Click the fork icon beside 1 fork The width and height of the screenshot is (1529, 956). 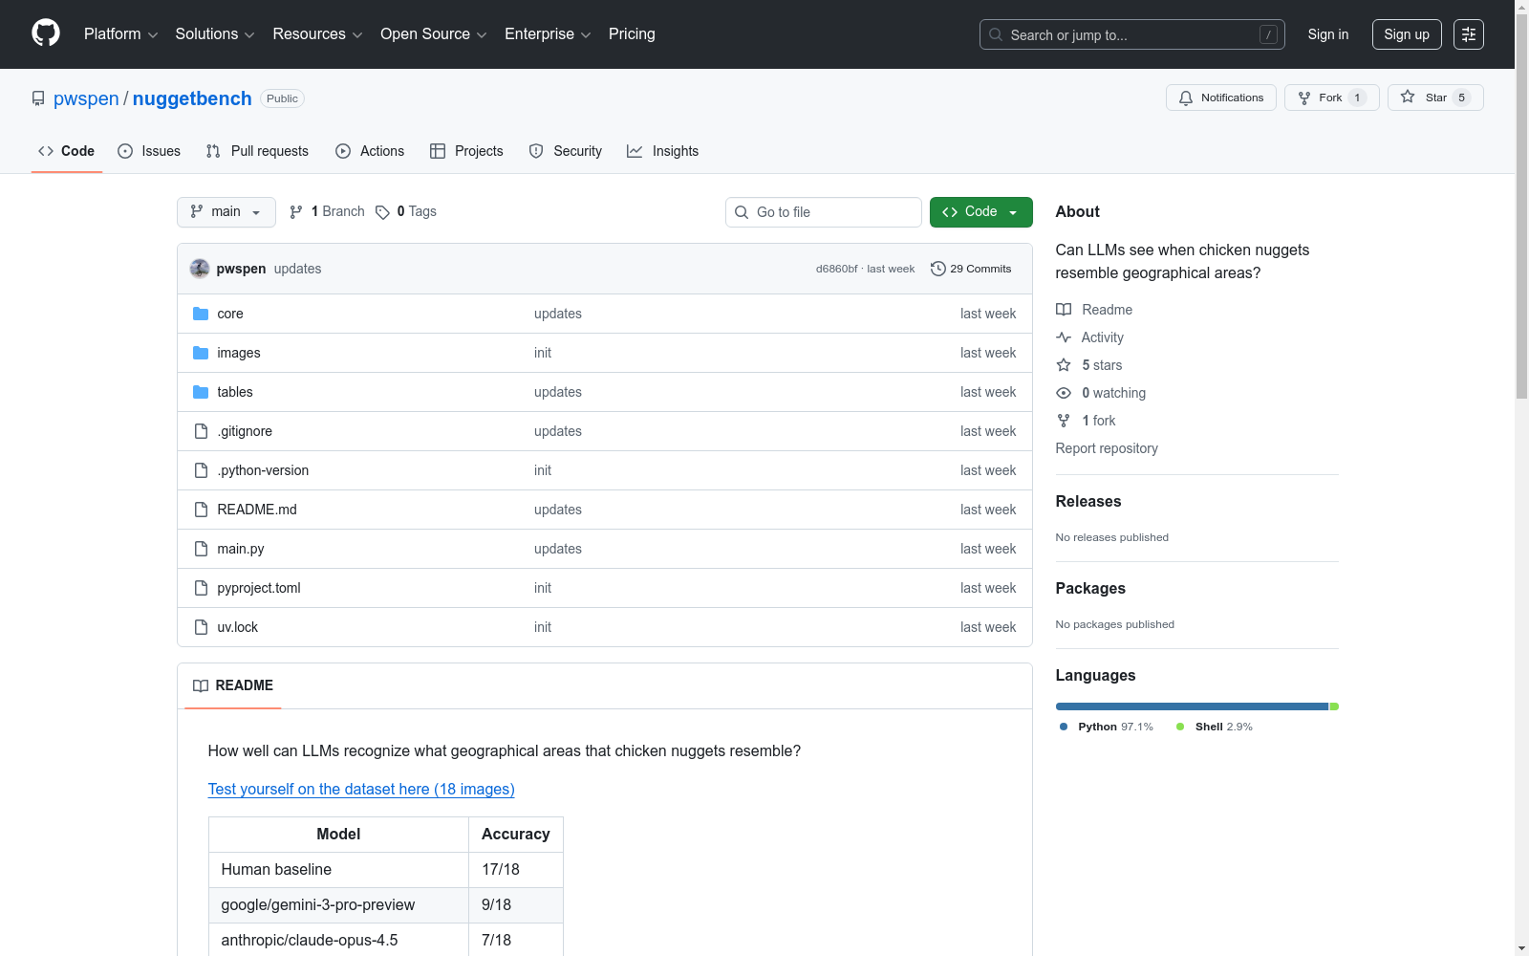pyautogui.click(x=1064, y=421)
